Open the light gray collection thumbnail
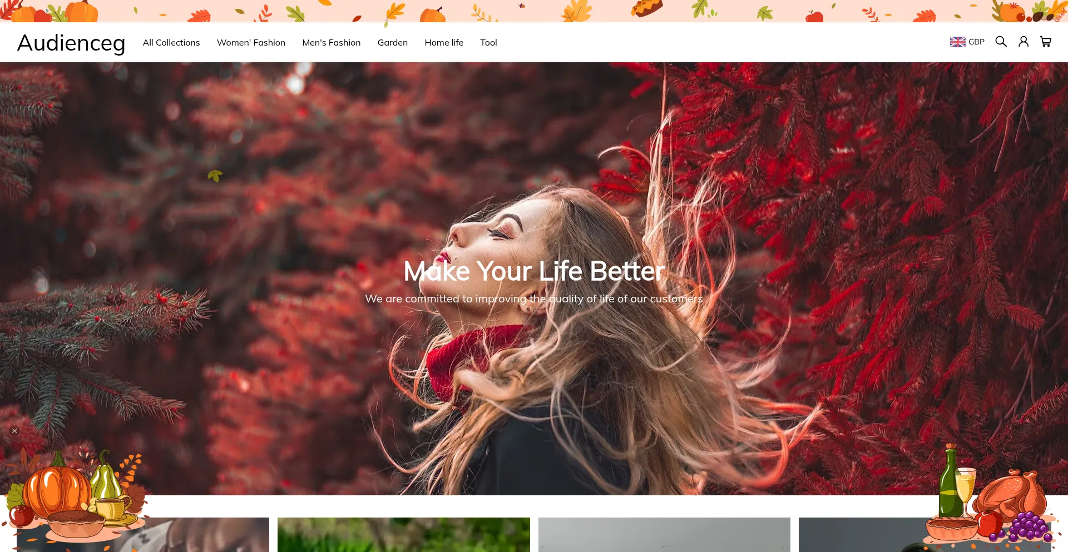This screenshot has width=1068, height=552. [664, 535]
